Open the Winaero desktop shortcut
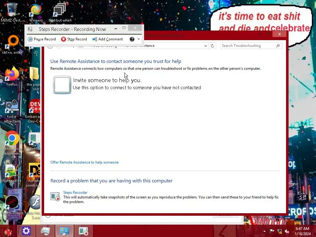This screenshot has width=316, height=237. pos(36,12)
